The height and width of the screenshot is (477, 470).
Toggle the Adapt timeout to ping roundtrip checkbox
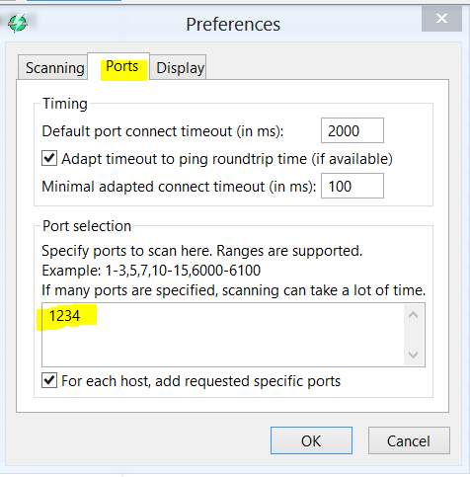click(x=49, y=158)
